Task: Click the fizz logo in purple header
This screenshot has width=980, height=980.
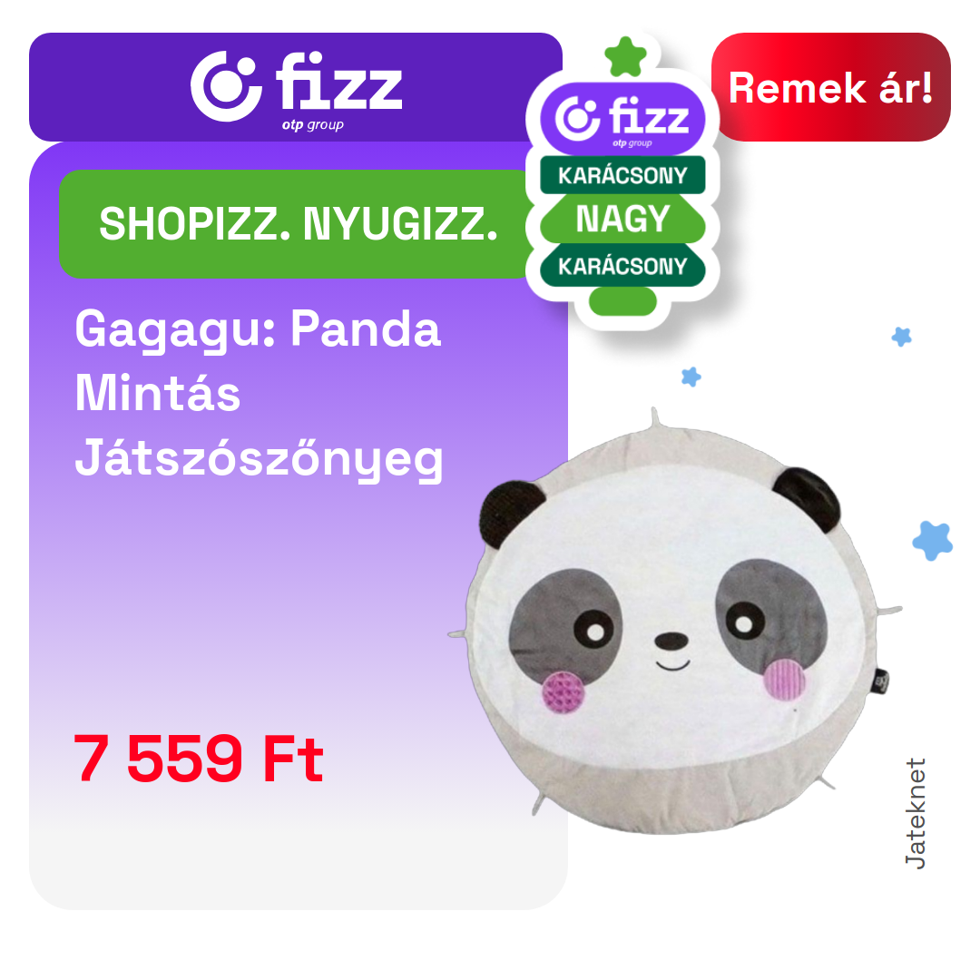Action: coord(296,89)
